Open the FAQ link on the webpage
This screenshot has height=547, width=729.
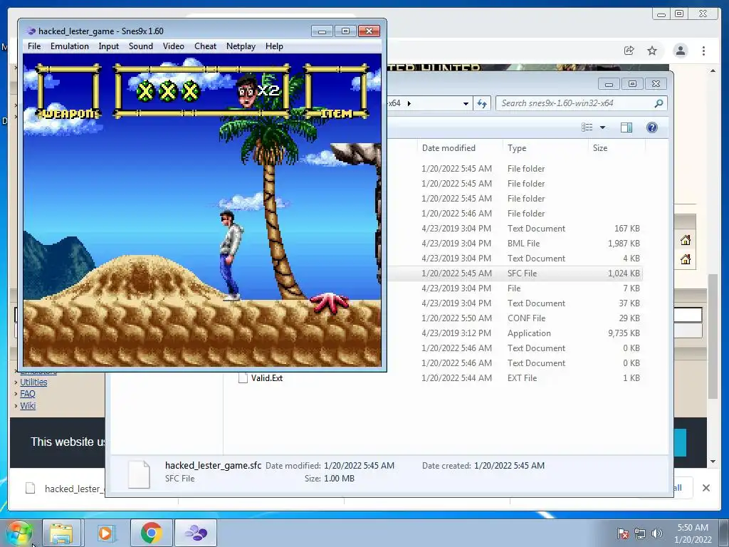click(28, 394)
